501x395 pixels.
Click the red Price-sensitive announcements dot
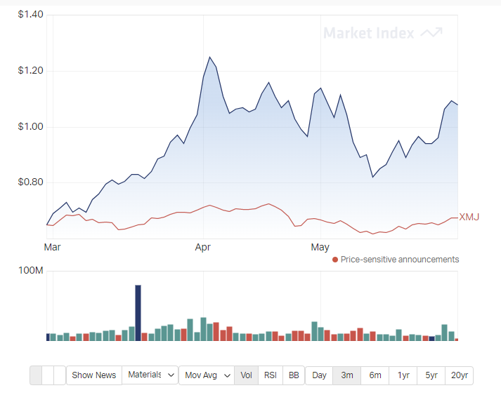pos(335,260)
